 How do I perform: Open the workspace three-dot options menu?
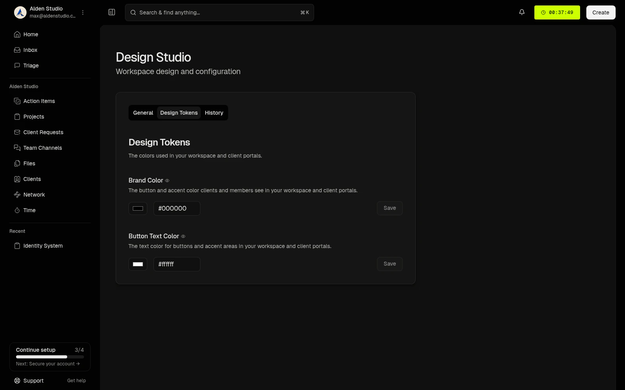click(83, 12)
